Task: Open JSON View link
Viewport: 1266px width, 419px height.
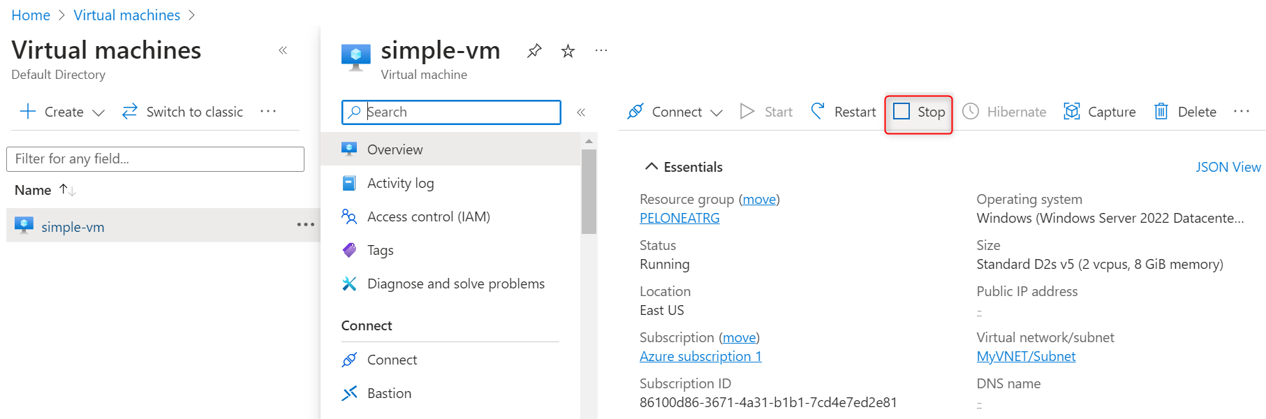Action: pos(1228,167)
